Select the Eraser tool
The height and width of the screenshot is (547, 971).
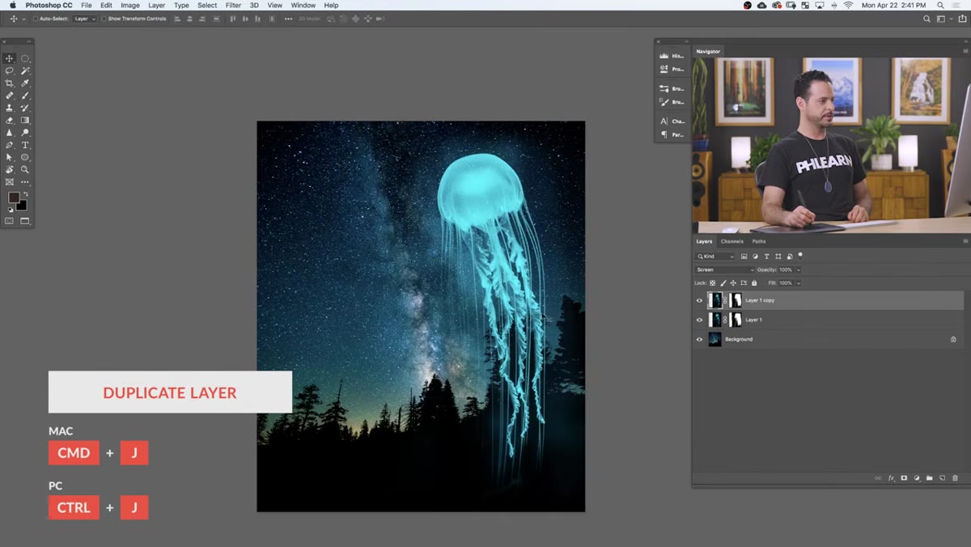[10, 120]
